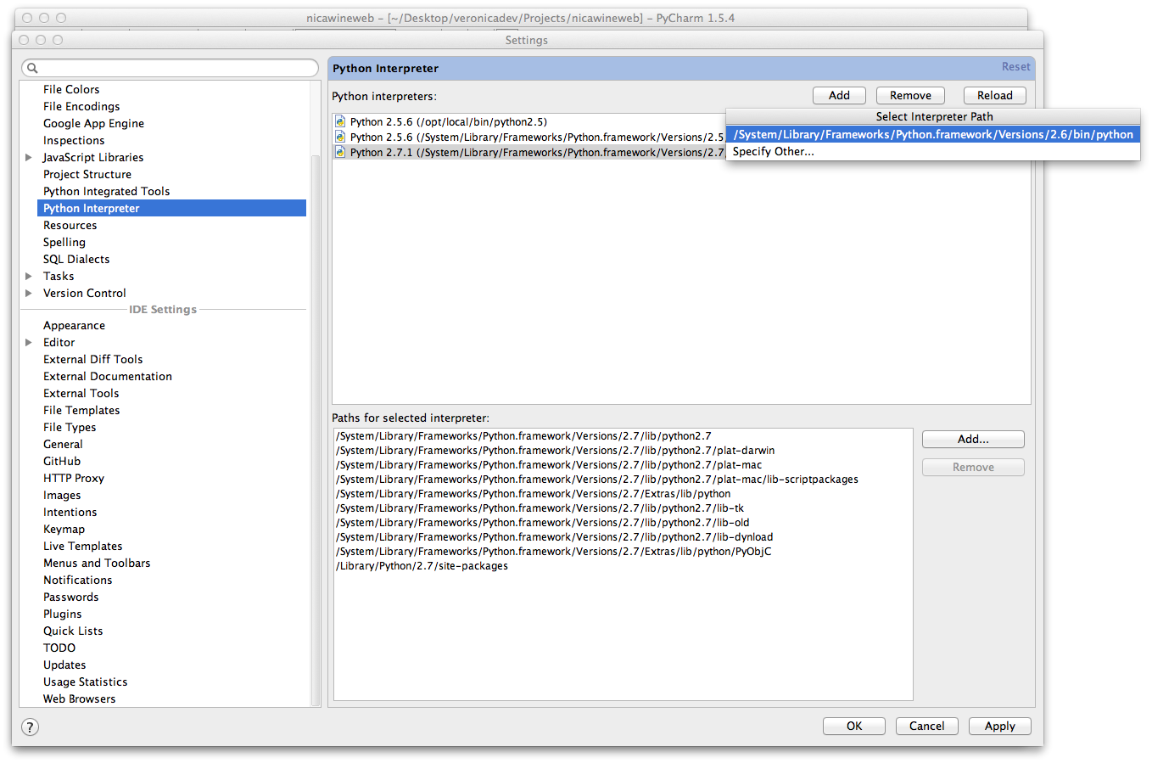Screen dimensions: 1152x763
Task: Open Plugins settings
Action: click(x=63, y=614)
